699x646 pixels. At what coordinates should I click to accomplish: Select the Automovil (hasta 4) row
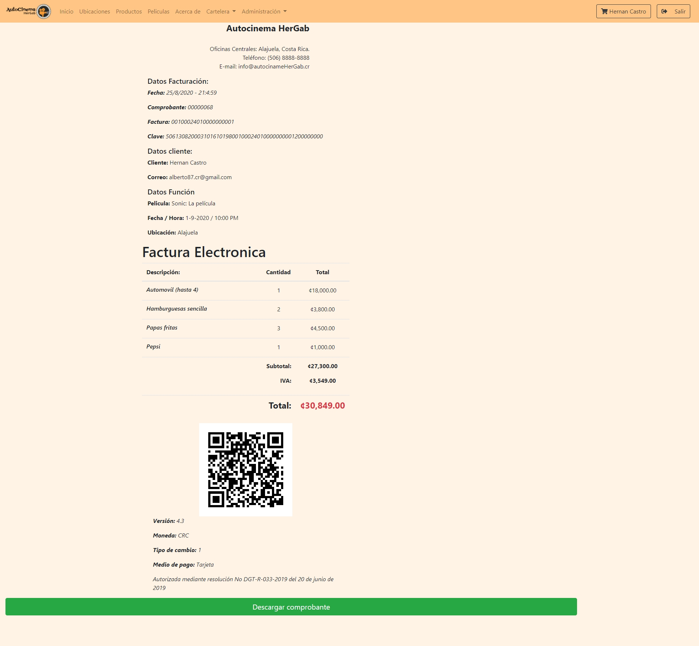[x=245, y=290]
